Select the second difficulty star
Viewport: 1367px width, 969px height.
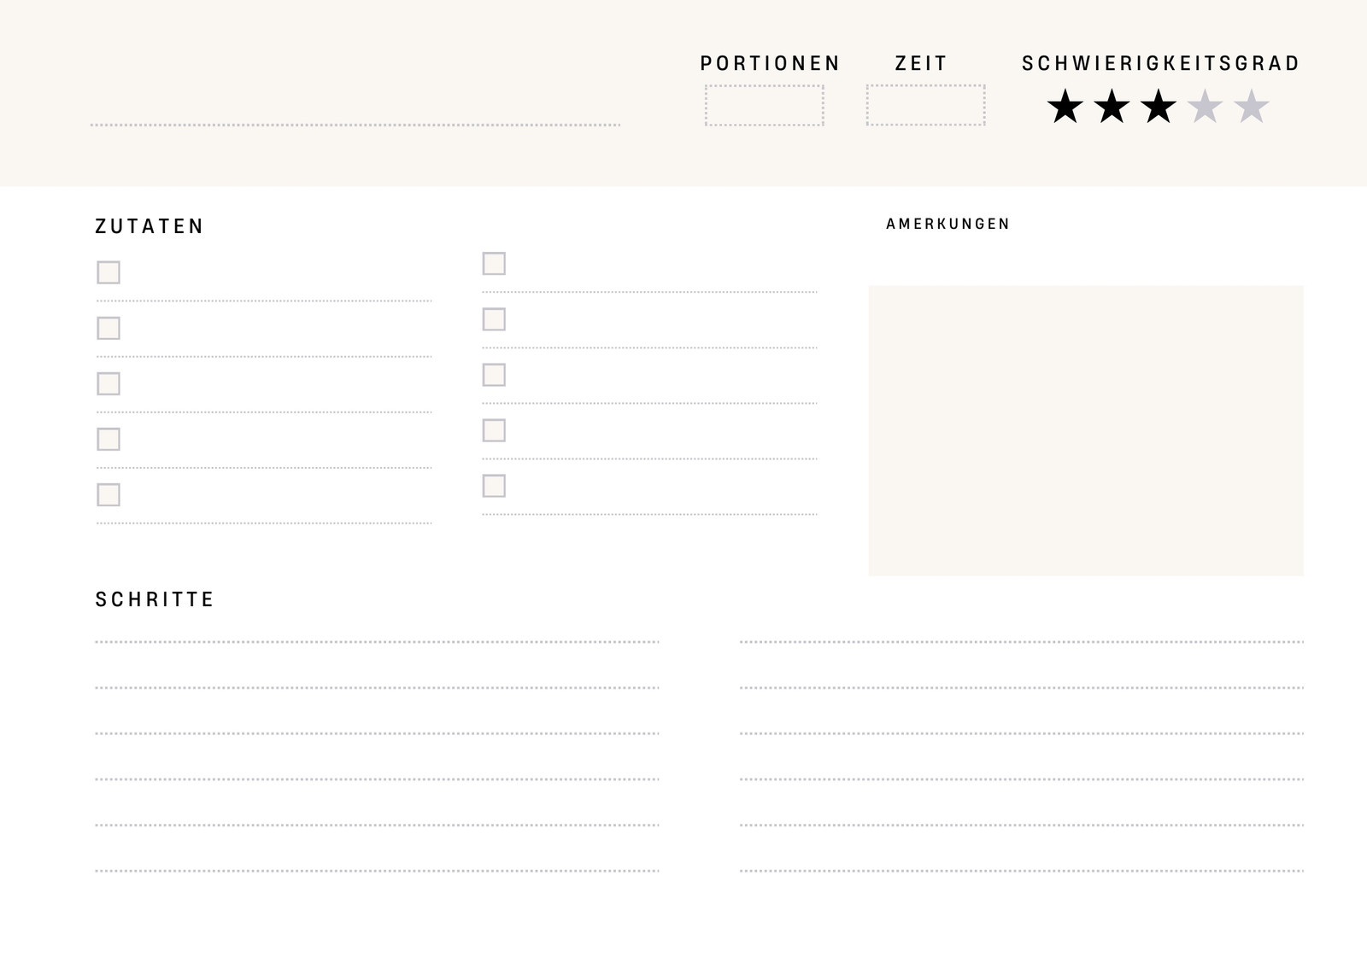(x=1112, y=107)
